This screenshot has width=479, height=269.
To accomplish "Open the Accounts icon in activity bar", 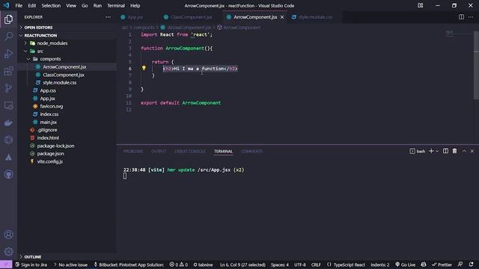I will 8,235.
